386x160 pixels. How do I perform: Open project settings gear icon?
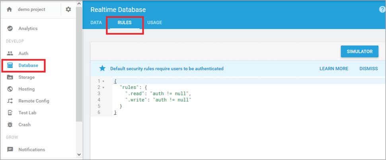coord(68,10)
